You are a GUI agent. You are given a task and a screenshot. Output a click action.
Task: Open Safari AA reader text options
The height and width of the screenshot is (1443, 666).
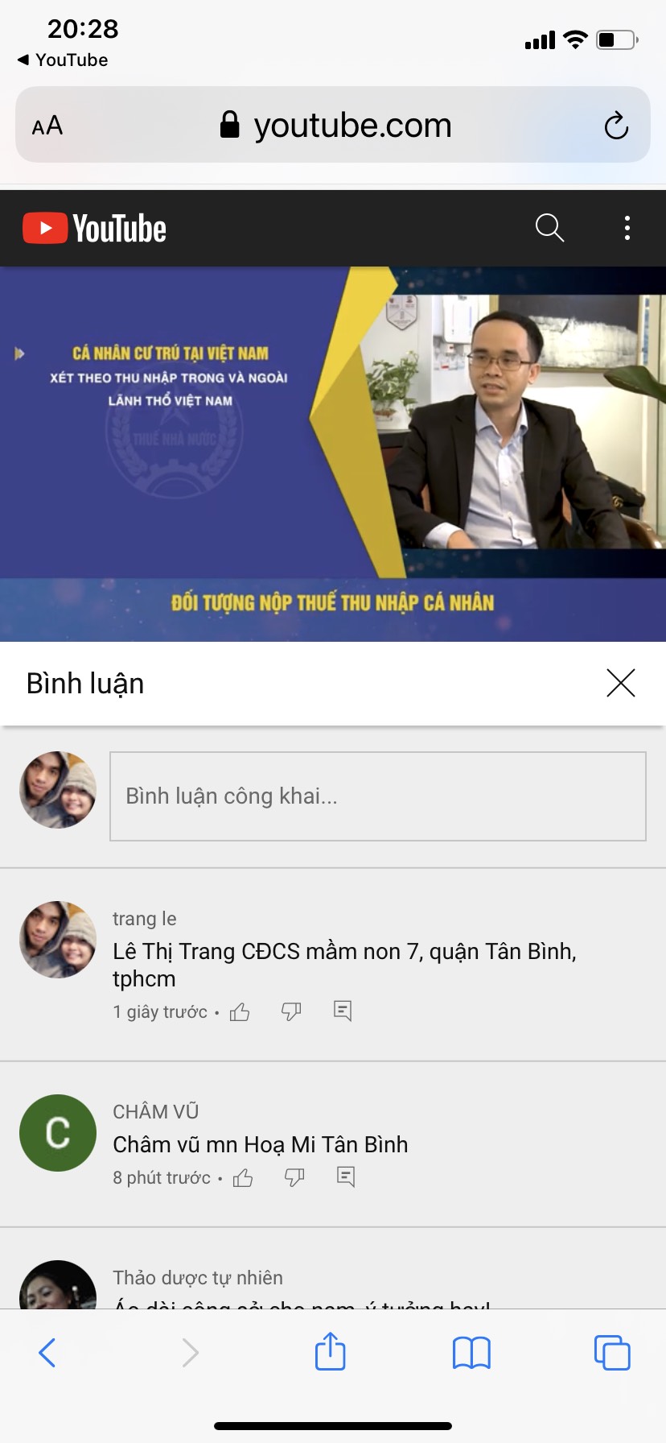coord(47,126)
